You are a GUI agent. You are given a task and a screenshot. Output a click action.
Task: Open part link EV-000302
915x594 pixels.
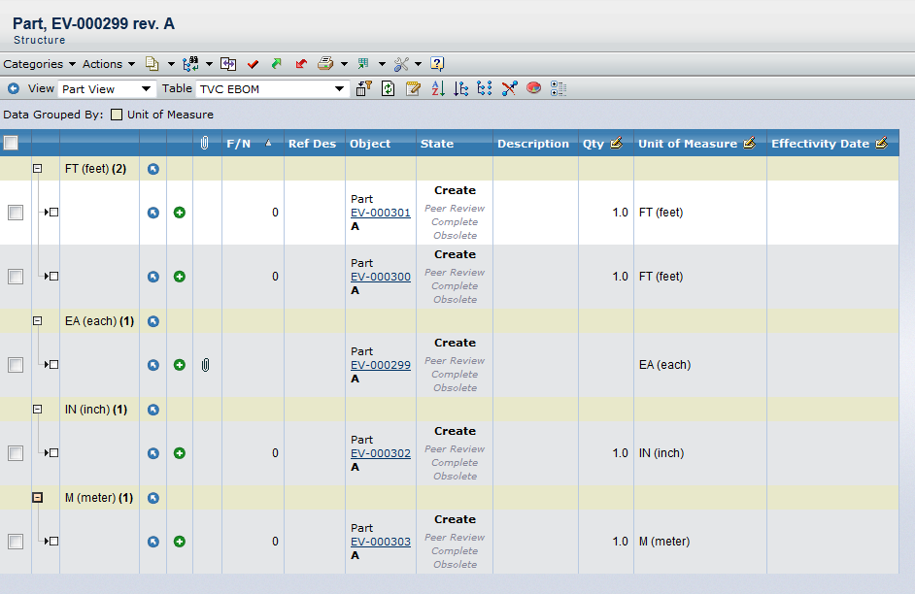point(380,453)
